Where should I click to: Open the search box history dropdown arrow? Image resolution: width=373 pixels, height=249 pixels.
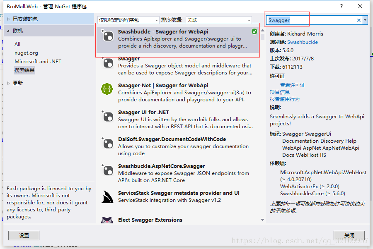(365, 20)
